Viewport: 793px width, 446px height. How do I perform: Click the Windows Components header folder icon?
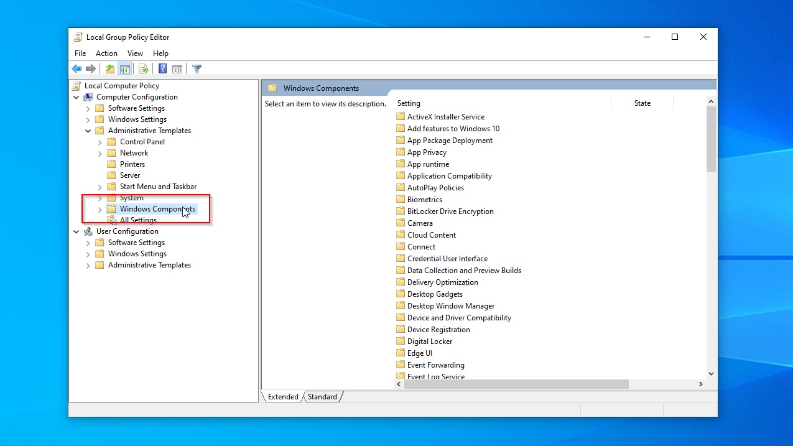[272, 88]
